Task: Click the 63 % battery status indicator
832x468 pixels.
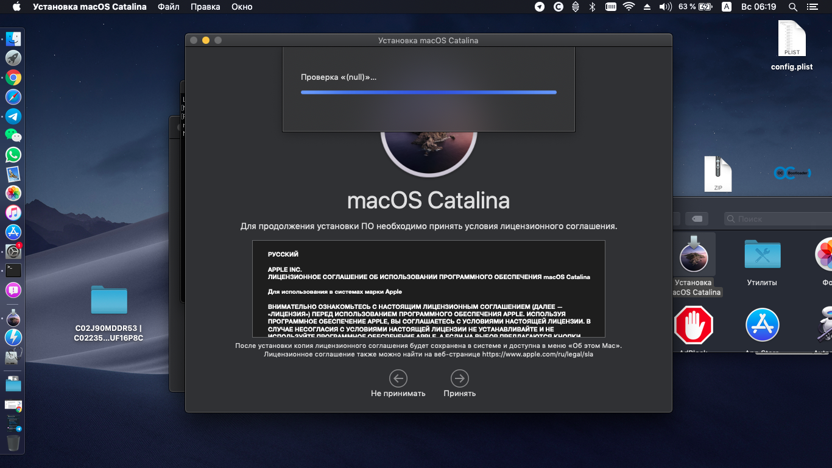Action: 695,7
